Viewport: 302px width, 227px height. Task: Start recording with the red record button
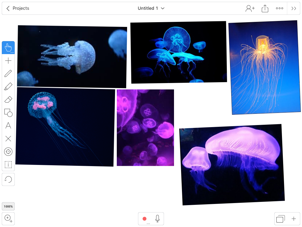point(145,219)
